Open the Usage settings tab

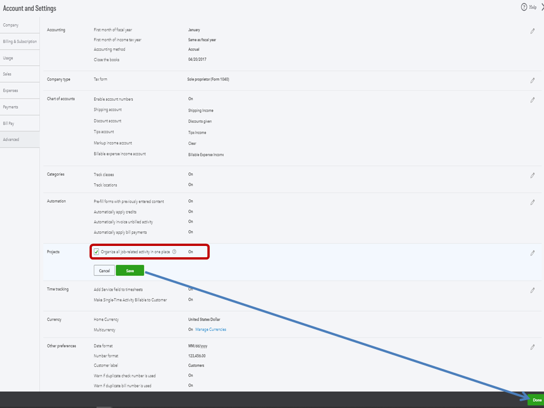(20, 58)
